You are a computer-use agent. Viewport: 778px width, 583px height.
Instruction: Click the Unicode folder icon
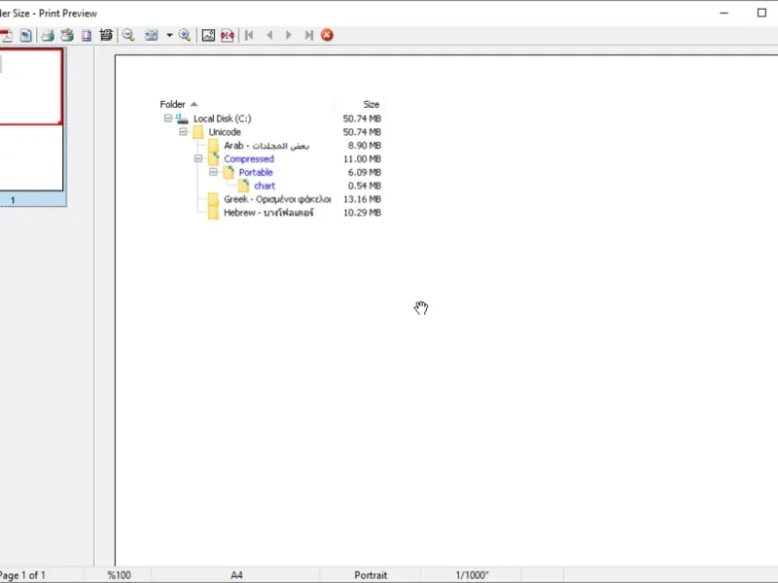click(198, 132)
